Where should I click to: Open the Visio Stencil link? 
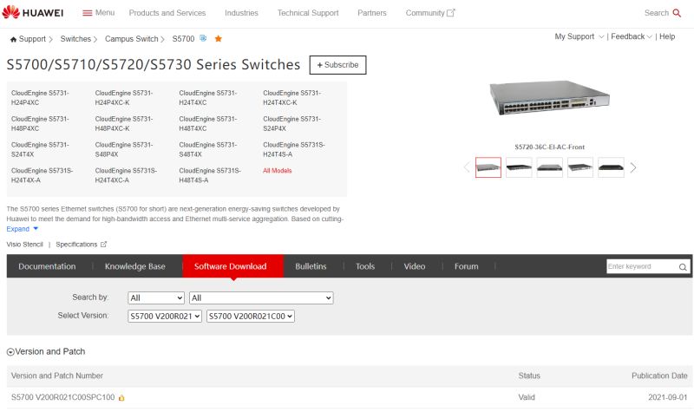point(25,245)
